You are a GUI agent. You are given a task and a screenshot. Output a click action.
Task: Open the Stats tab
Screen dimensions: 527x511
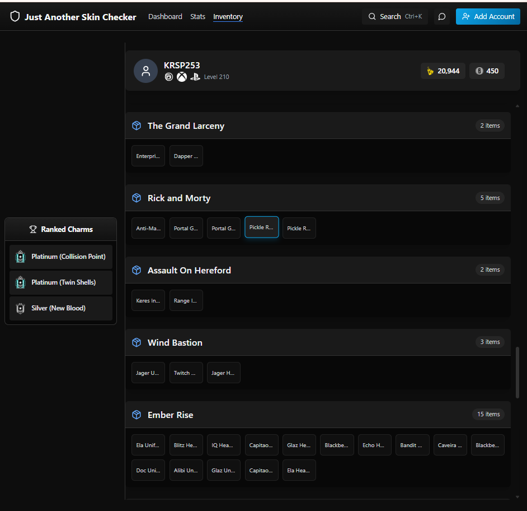coord(197,16)
